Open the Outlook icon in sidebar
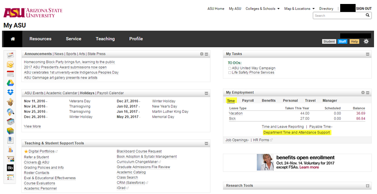The width and height of the screenshot is (377, 194). click(x=10, y=65)
